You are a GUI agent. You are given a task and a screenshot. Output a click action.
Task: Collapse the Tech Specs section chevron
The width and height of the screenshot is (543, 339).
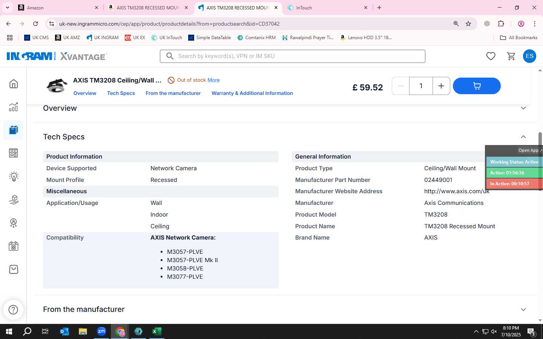(523, 137)
